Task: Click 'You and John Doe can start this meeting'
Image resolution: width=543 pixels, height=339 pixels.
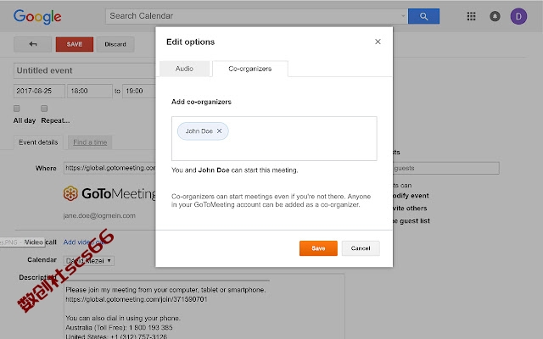Action: click(235, 170)
